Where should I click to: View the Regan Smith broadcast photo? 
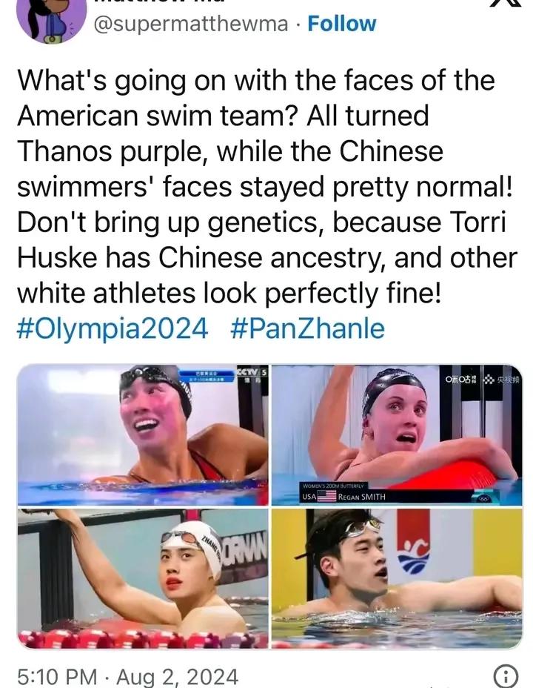397,435
